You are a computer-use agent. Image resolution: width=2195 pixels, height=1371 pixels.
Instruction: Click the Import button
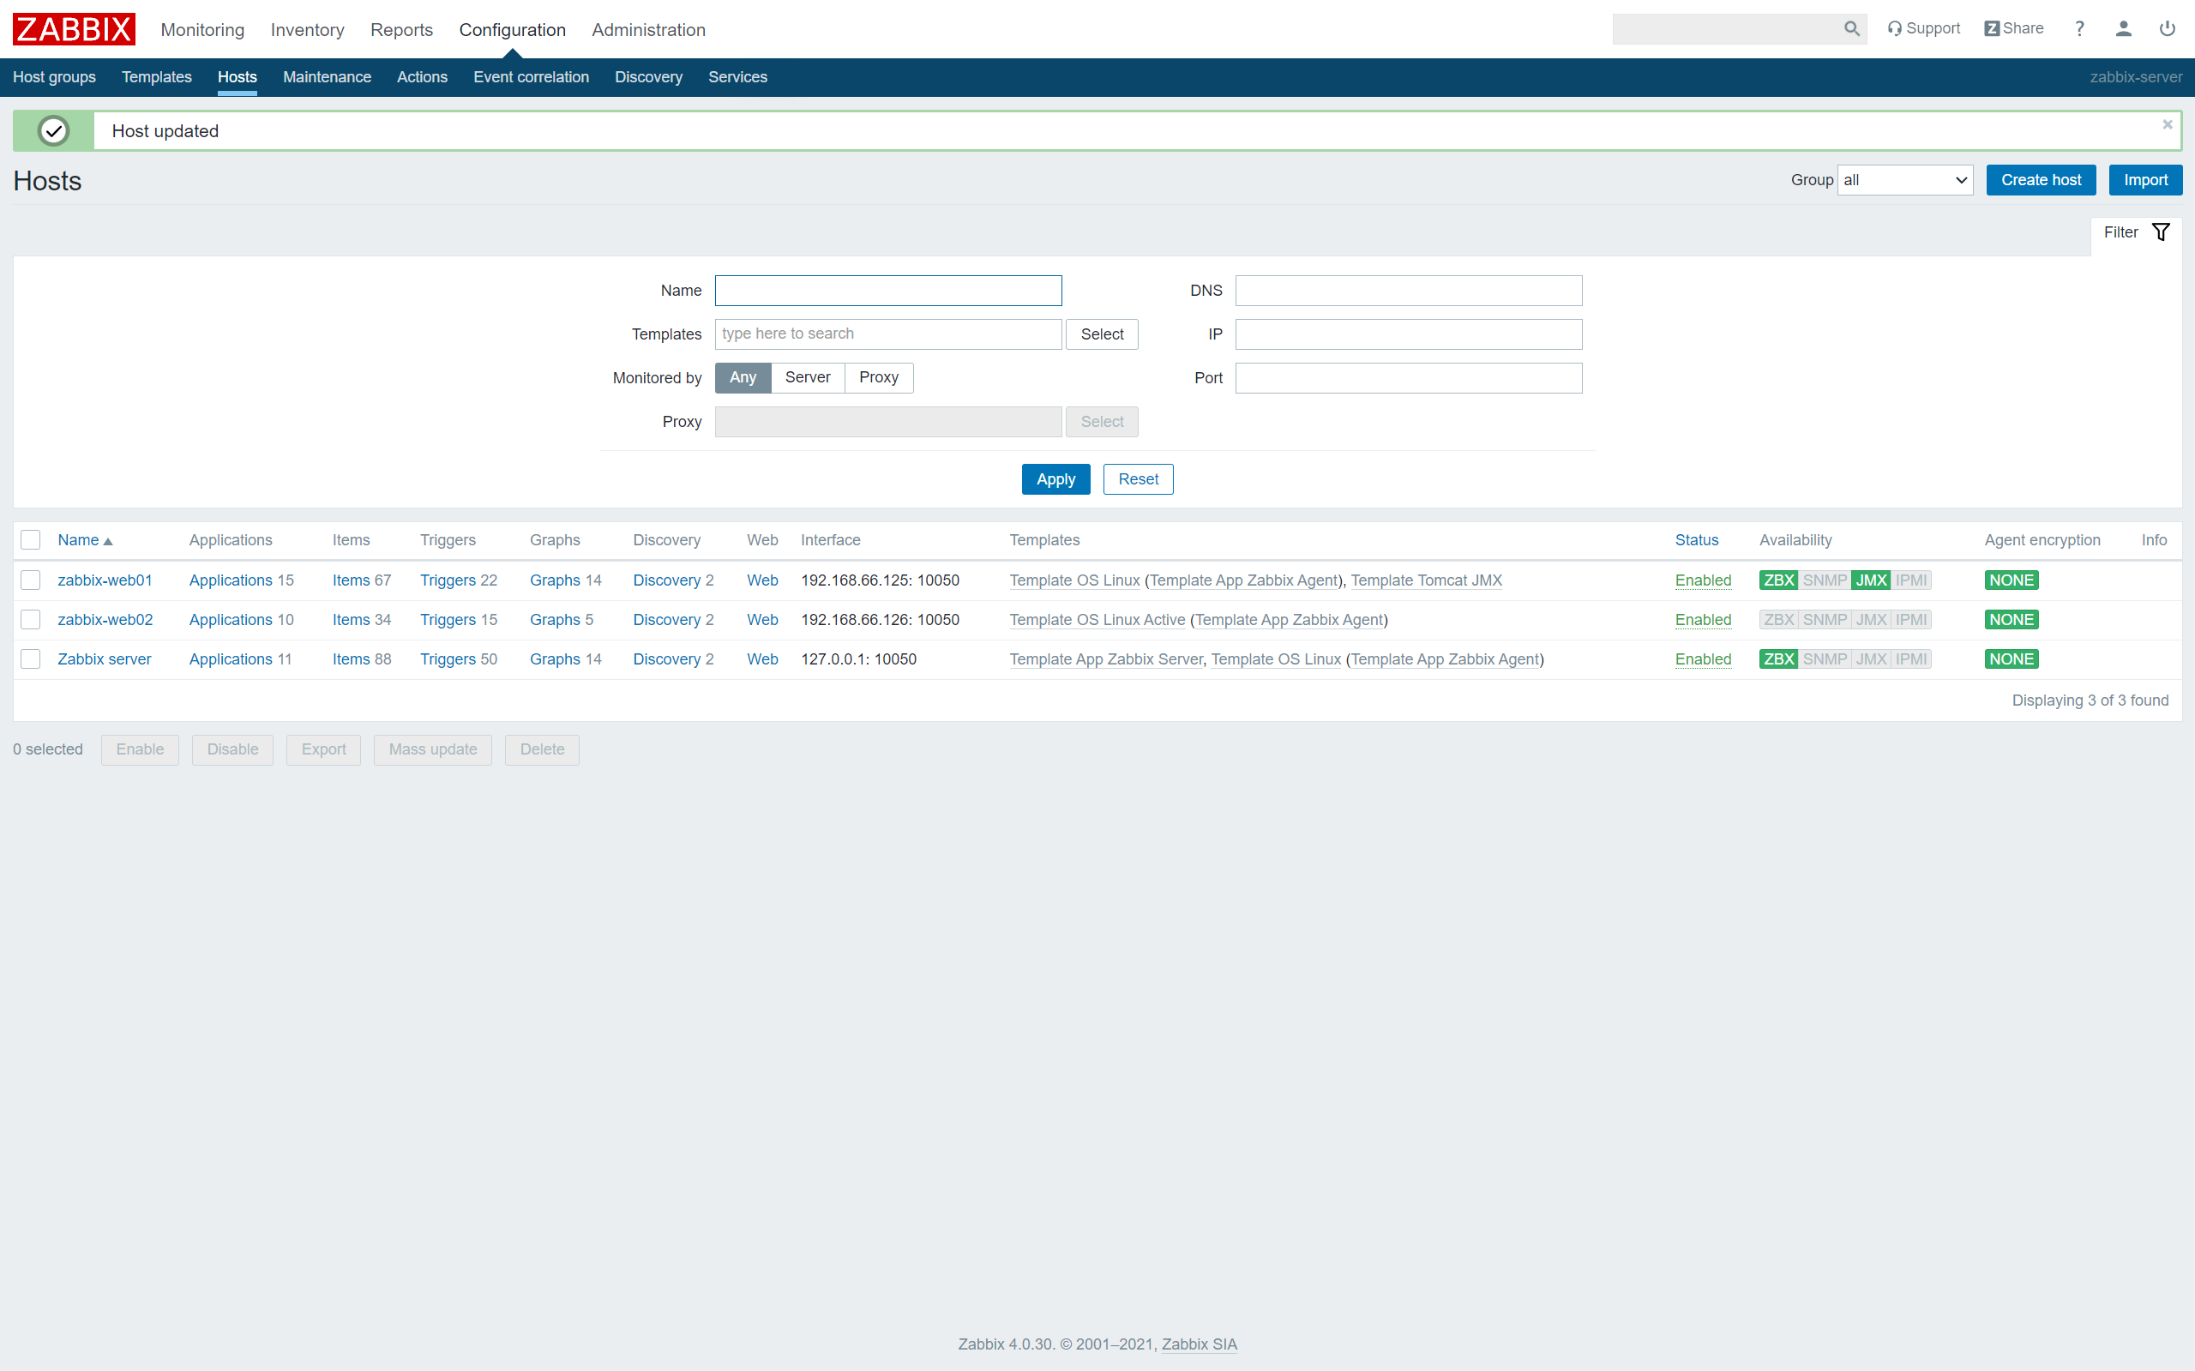point(2145,179)
